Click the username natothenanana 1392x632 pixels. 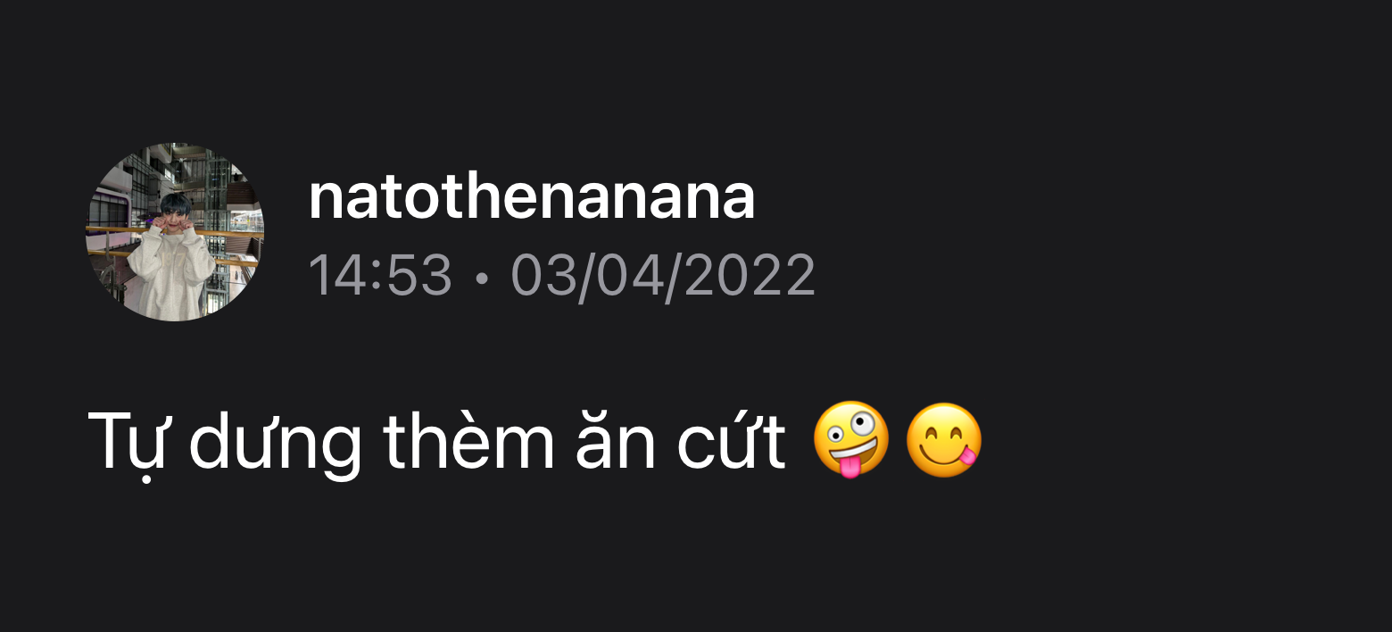point(532,197)
